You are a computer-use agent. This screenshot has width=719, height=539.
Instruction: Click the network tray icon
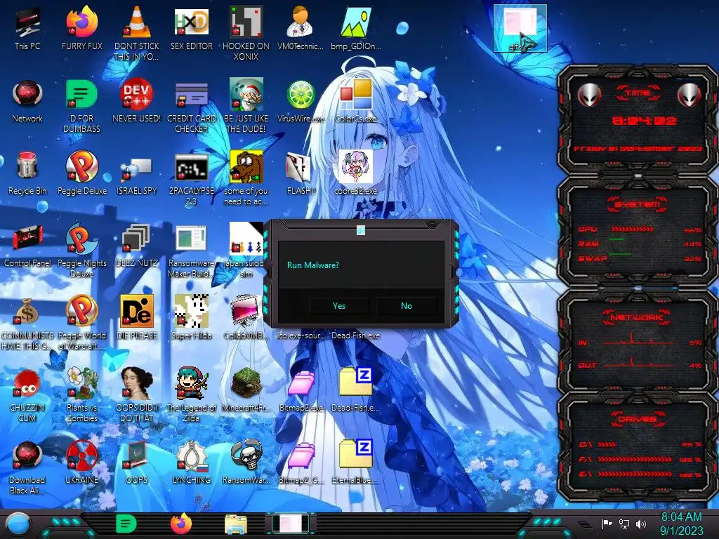click(x=624, y=524)
